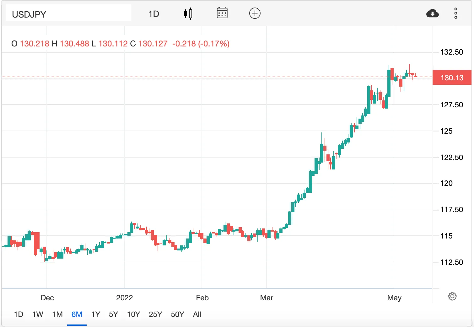474x327 pixels.
Task: Click the 130.13 current price label
Action: pos(452,78)
